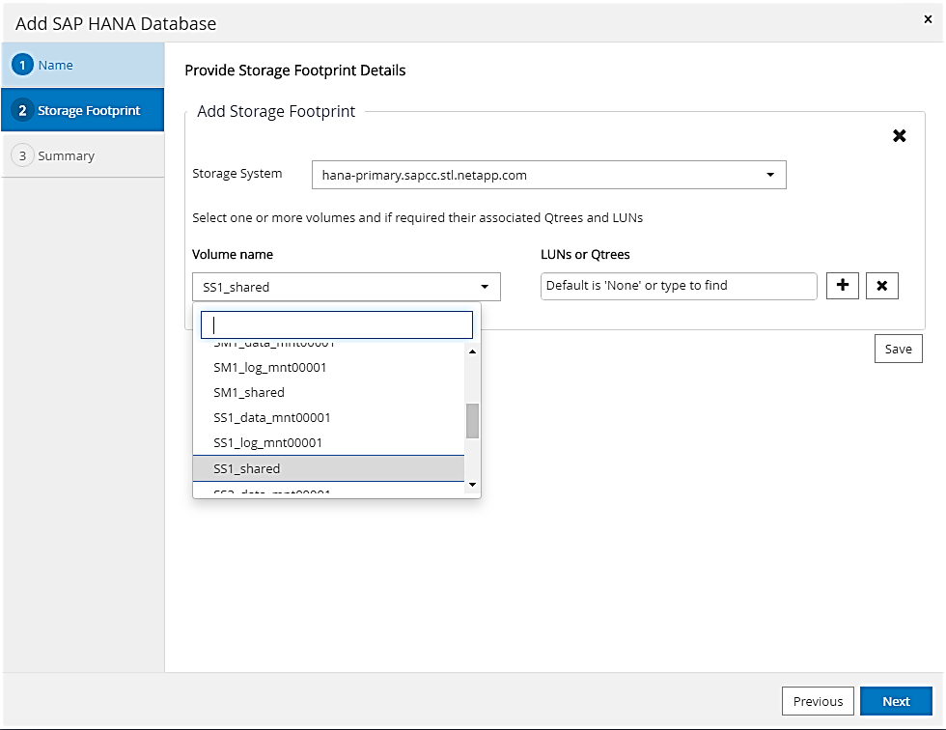Image resolution: width=946 pixels, height=730 pixels.
Task: Select SM1_shared in the volume list
Action: (249, 393)
